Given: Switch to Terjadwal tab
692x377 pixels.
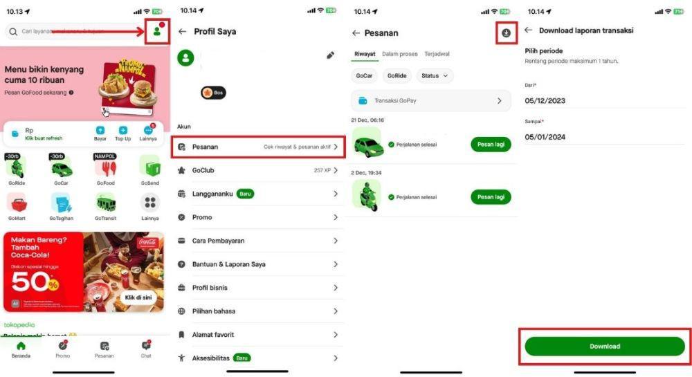Looking at the screenshot, I should click(437, 54).
